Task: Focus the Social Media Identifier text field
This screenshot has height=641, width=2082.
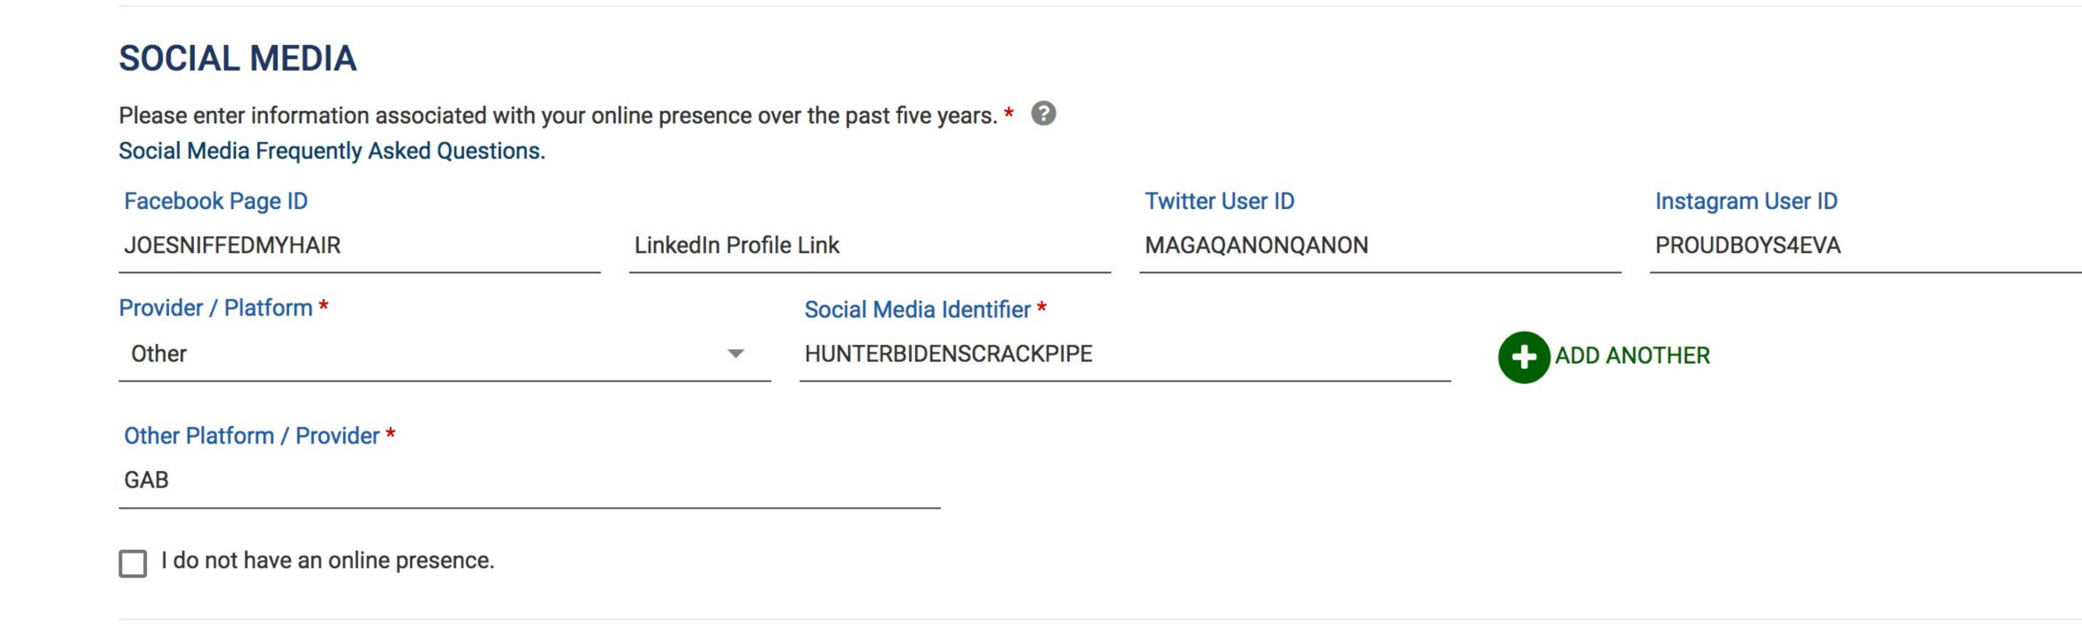Action: pos(1125,355)
